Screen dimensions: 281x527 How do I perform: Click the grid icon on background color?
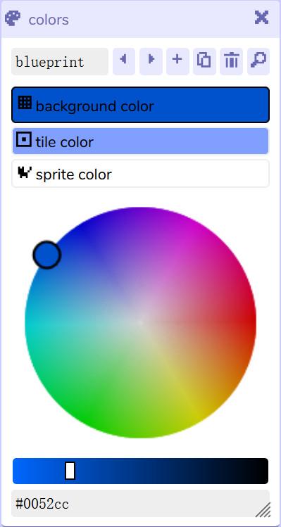[x=25, y=103]
